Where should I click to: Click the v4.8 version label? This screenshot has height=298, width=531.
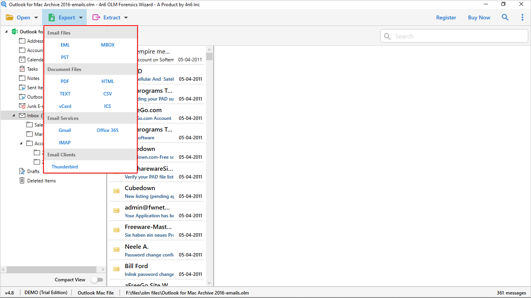point(9,293)
